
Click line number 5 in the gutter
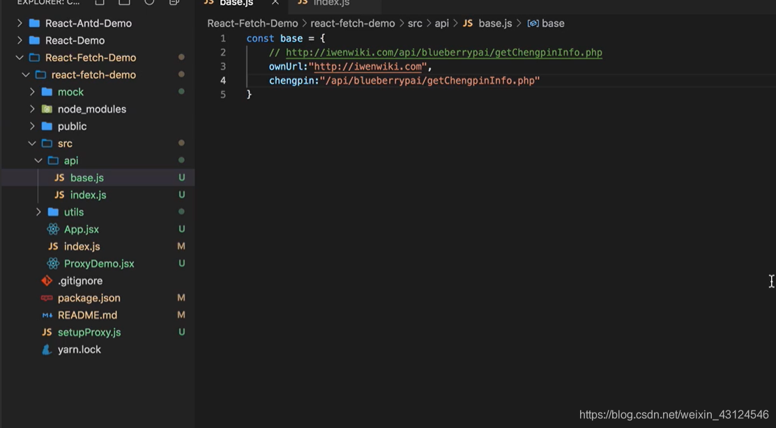[x=223, y=95]
